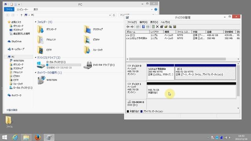
Task: Click the PC address bar path
Action: pos(33,15)
